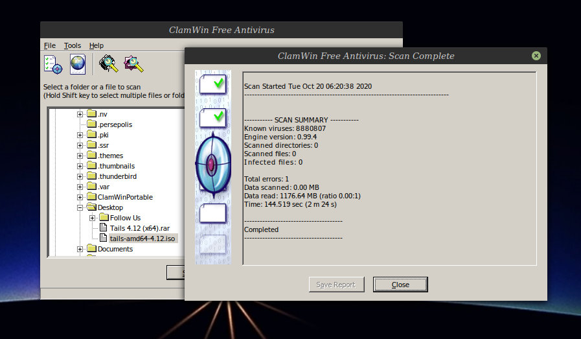
Task: Select the .themes folder label
Action: (110, 156)
